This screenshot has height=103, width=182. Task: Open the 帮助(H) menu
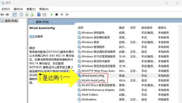[x=44, y=9]
